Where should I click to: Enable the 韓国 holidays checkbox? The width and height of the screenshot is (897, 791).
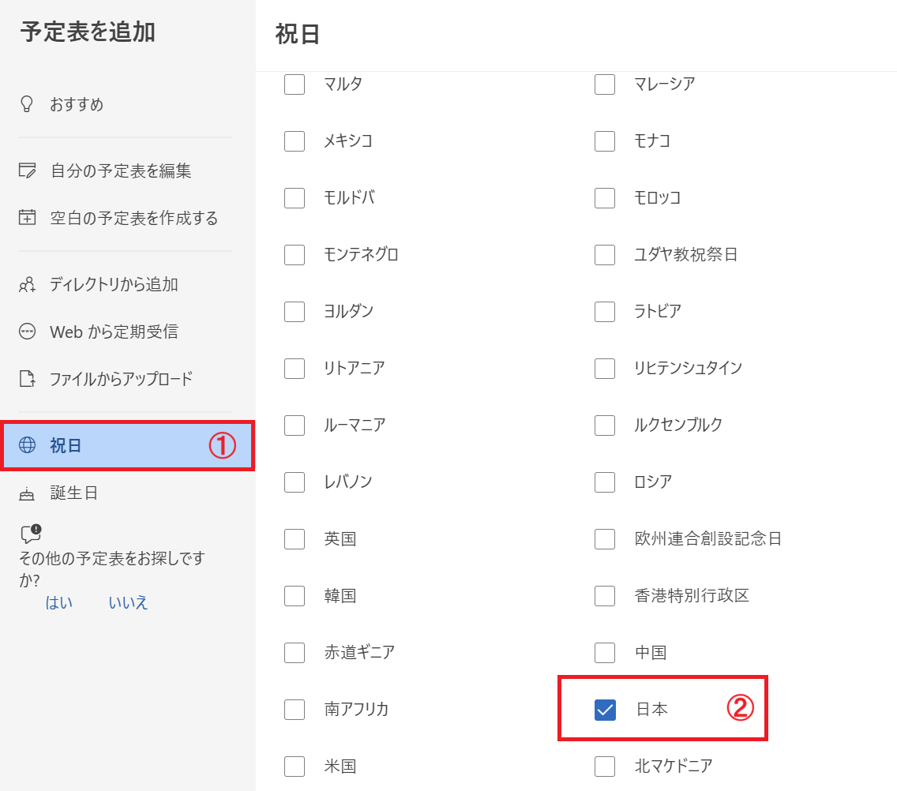[294, 596]
